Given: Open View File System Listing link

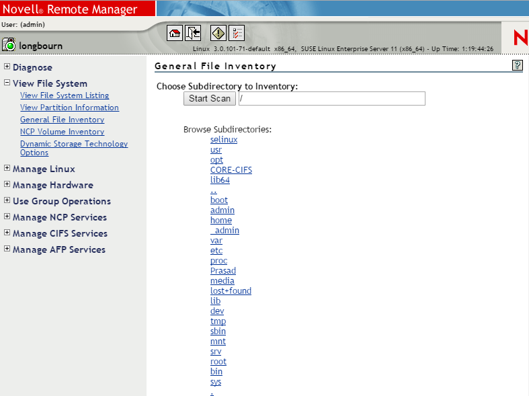Looking at the screenshot, I should [x=65, y=95].
